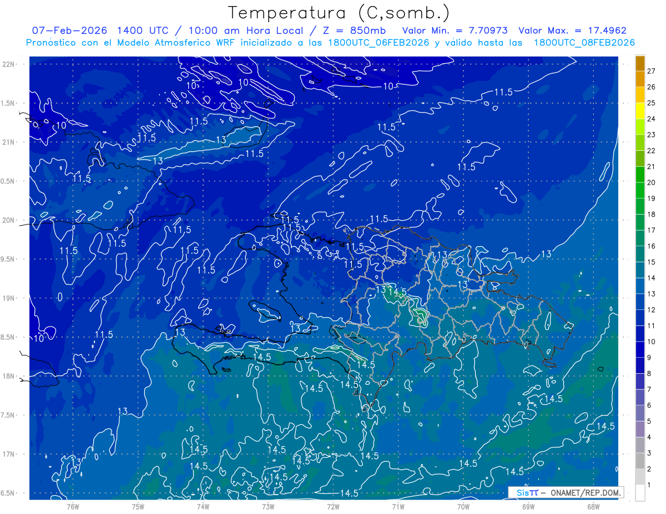Click the colorbar scale label "26"
Image resolution: width=666 pixels, height=514 pixels.
[652, 87]
